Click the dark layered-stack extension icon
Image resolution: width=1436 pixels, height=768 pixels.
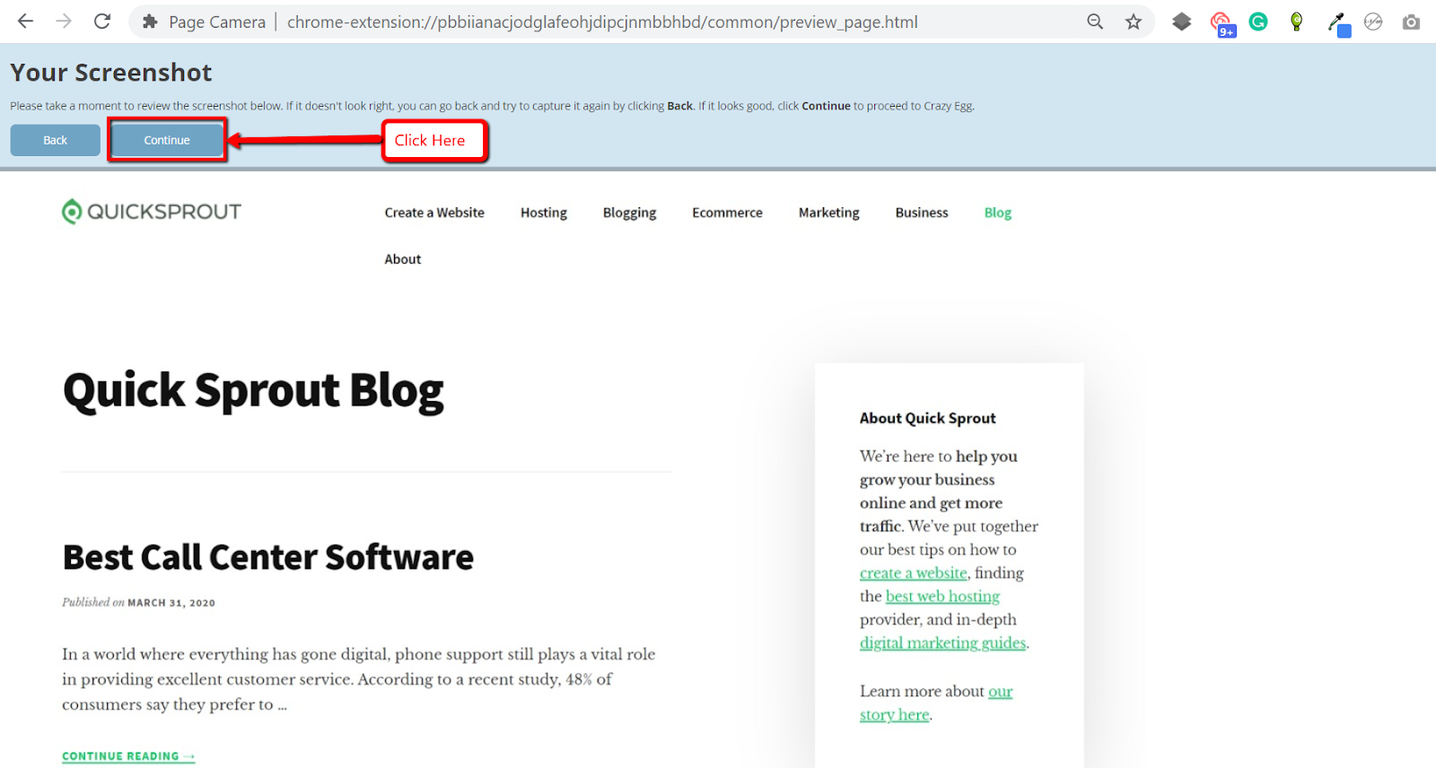click(1182, 22)
